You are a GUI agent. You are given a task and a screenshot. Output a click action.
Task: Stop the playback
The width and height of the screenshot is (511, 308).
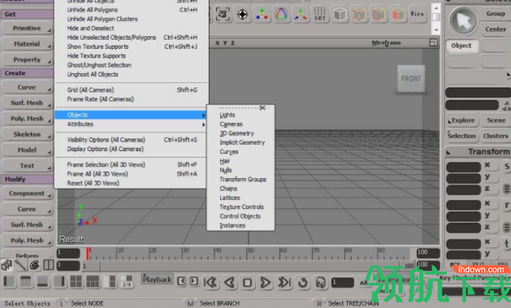click(247, 282)
